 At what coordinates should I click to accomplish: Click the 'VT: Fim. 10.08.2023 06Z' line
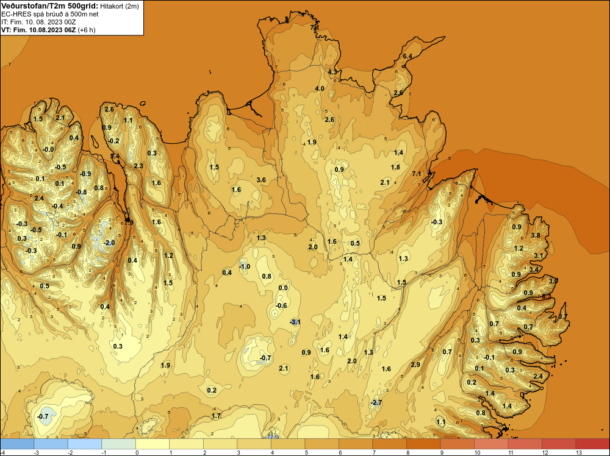[x=38, y=30]
